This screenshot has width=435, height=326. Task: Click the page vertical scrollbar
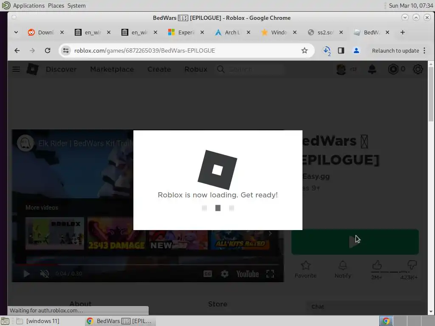[431, 94]
